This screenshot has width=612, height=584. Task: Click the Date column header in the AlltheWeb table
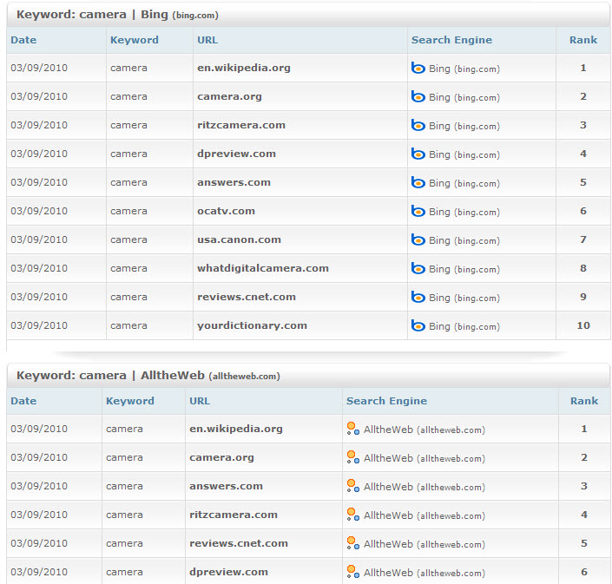(x=23, y=401)
